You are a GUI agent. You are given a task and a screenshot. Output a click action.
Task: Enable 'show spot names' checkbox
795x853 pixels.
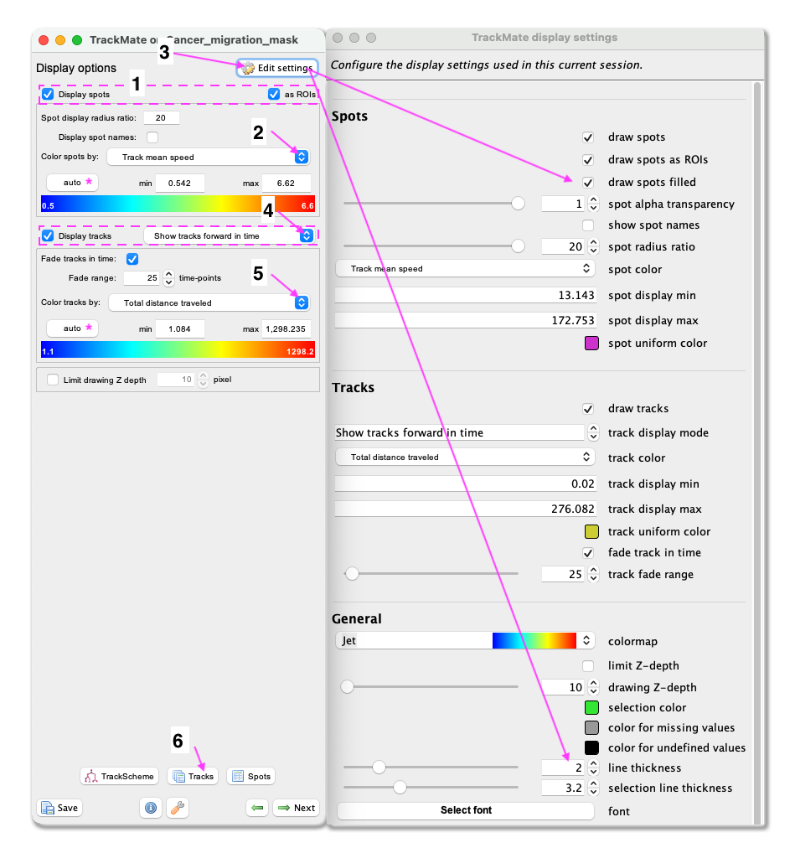coord(588,225)
